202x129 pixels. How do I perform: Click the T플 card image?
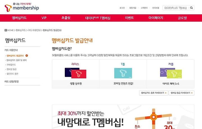[123, 73]
